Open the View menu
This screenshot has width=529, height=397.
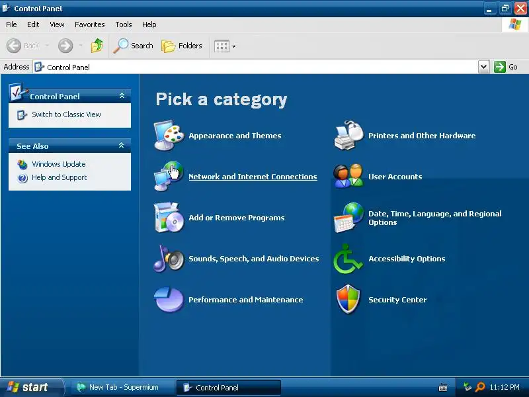pos(57,24)
